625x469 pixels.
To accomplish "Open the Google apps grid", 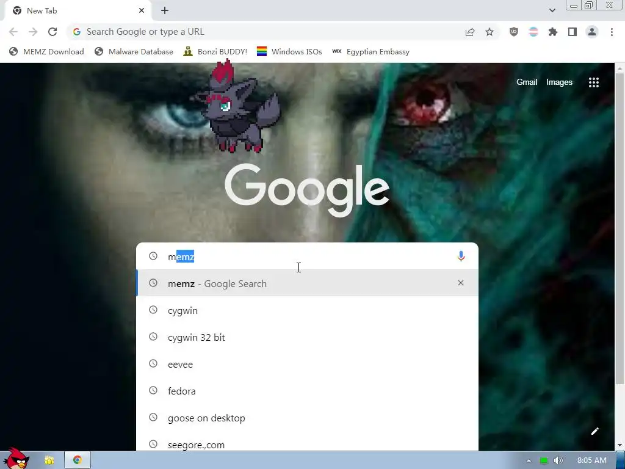I will [593, 82].
